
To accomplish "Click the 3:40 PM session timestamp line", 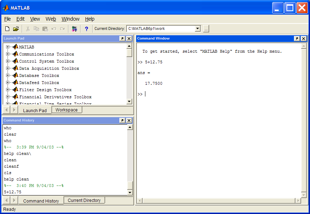I will click(34, 186).
